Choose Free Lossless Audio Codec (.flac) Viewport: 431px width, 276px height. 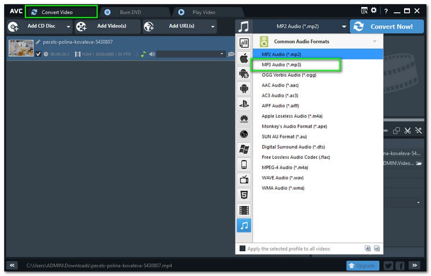point(318,157)
